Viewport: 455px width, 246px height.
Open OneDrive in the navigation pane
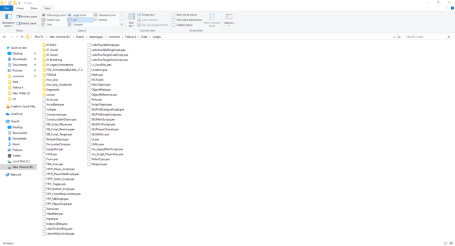[14, 114]
